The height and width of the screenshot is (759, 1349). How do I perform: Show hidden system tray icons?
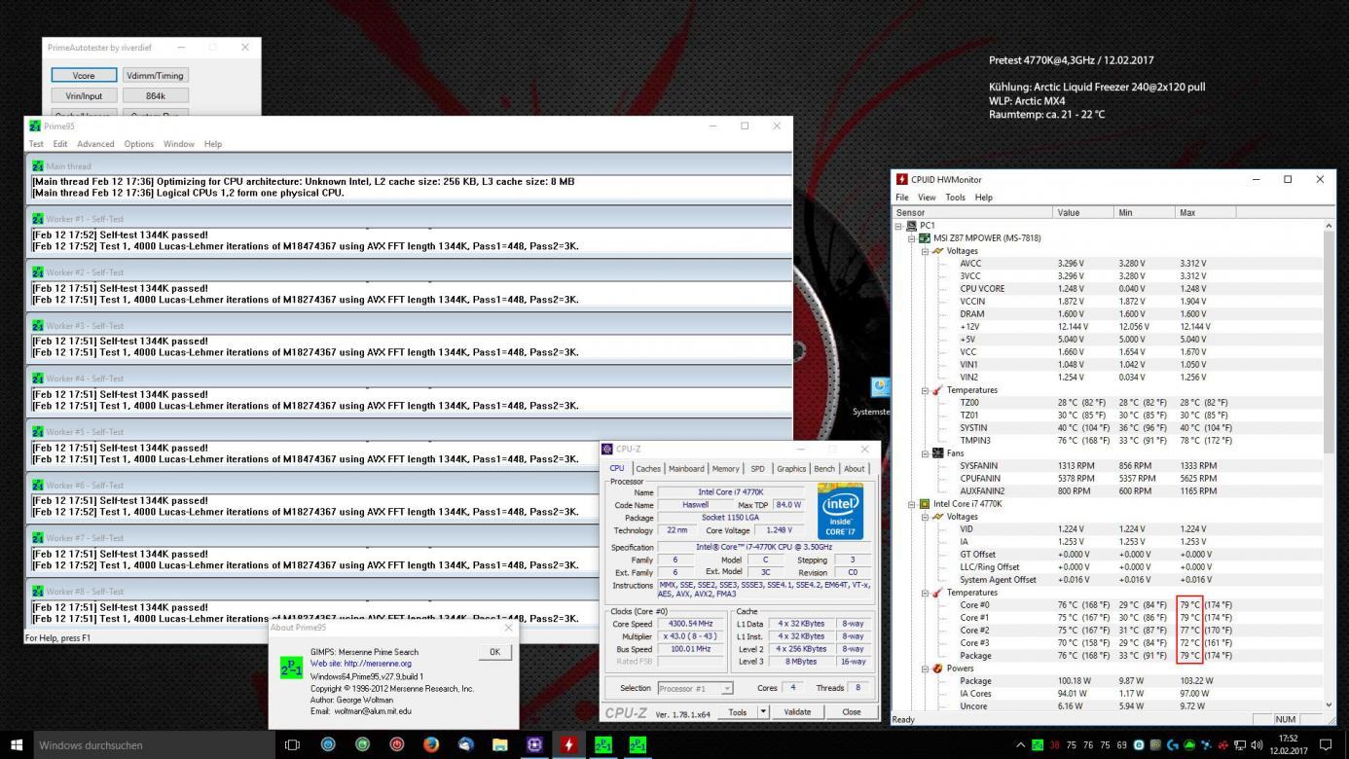pyautogui.click(x=1020, y=744)
